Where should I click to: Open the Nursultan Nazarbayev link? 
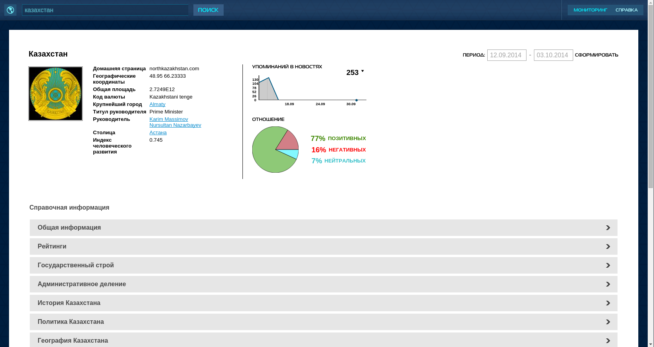(175, 125)
